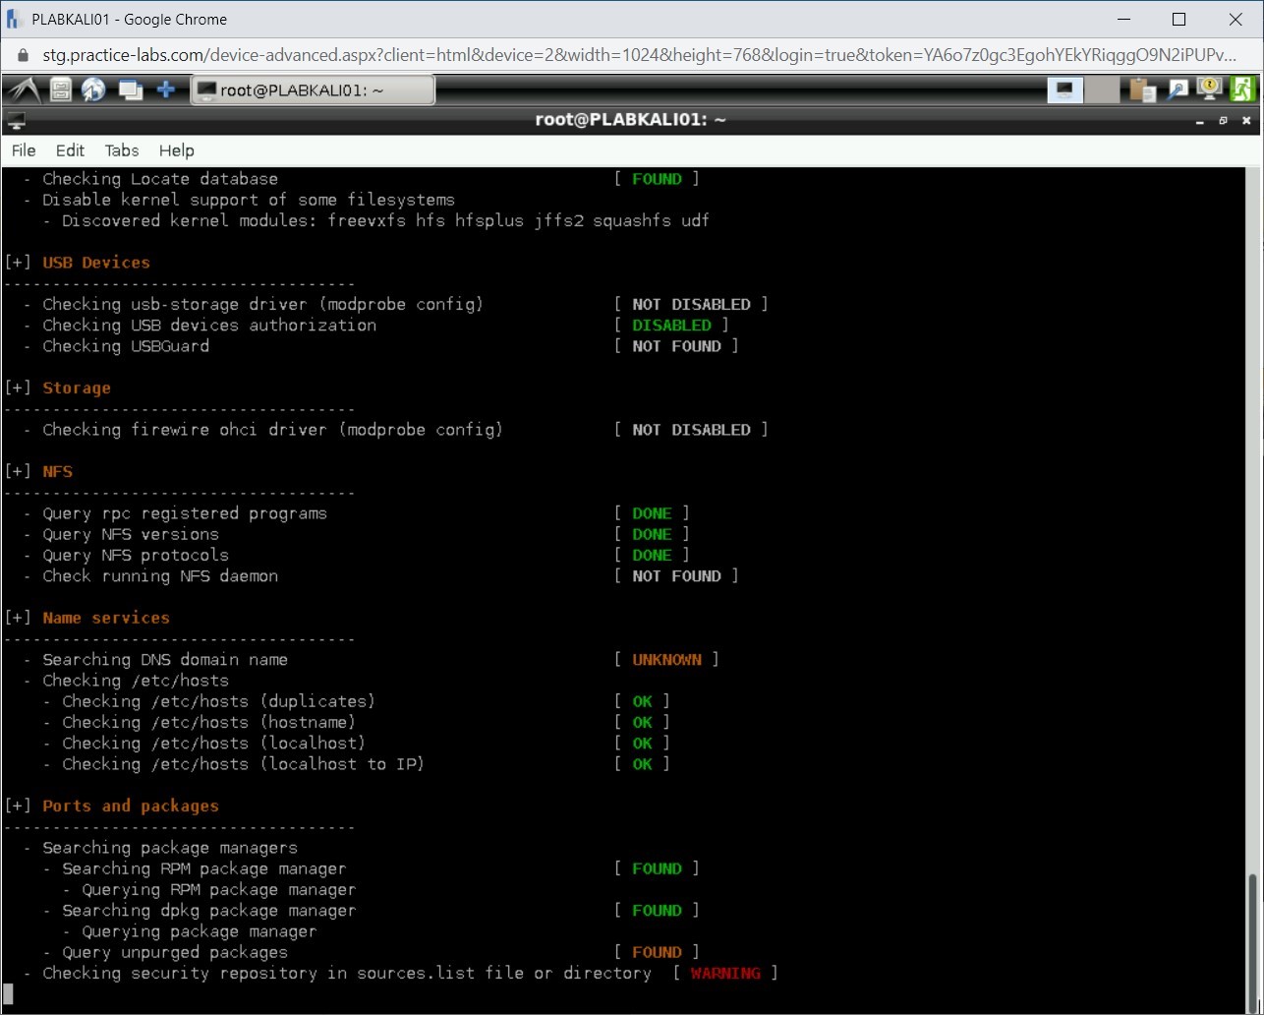Open the web browser globe icon
The height and width of the screenshot is (1015, 1264).
pos(93,90)
